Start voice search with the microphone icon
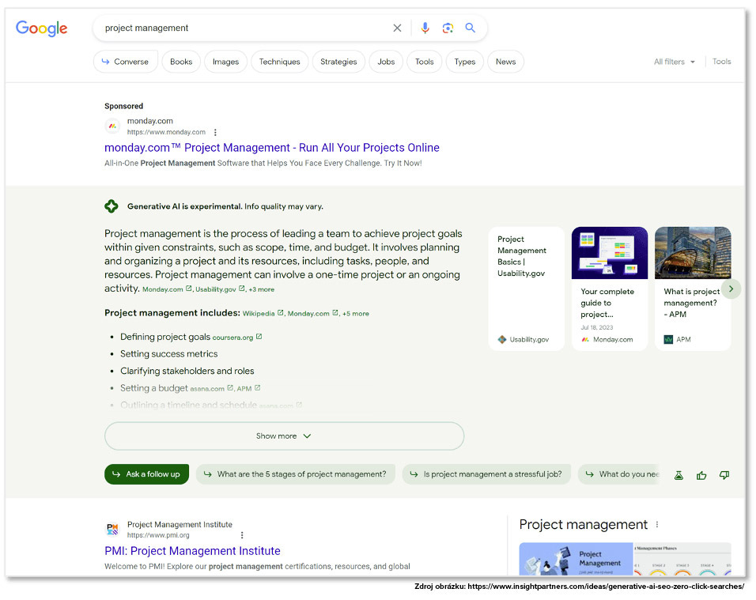756x600 pixels. [425, 28]
